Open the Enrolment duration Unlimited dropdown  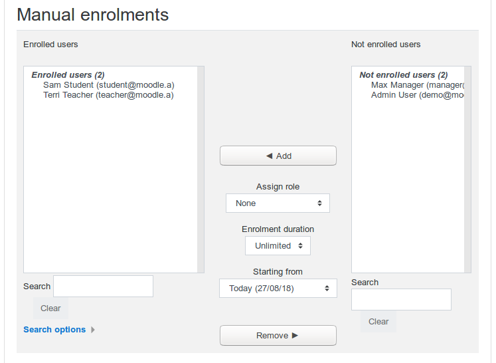click(278, 245)
